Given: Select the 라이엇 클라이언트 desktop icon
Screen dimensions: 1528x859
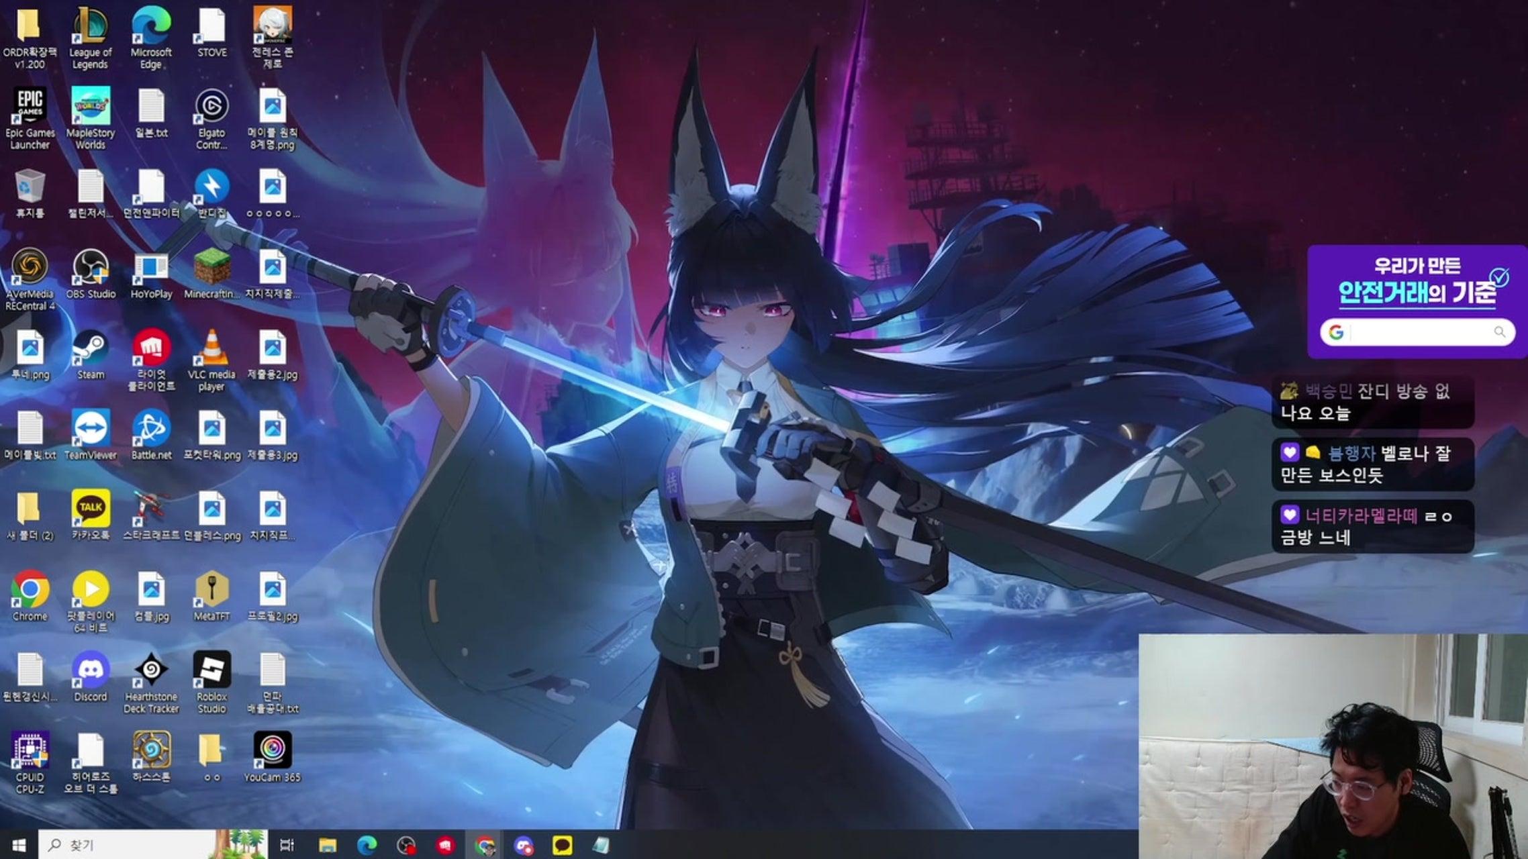Looking at the screenshot, I should [x=151, y=360].
